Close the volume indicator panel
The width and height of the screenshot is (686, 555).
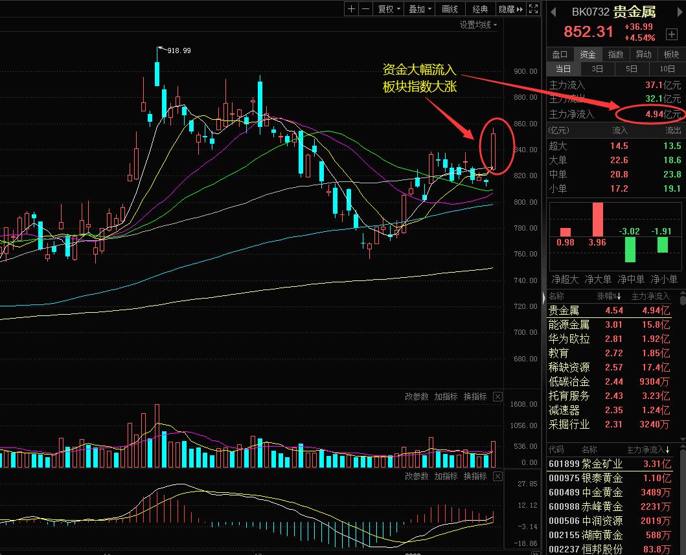point(498,397)
